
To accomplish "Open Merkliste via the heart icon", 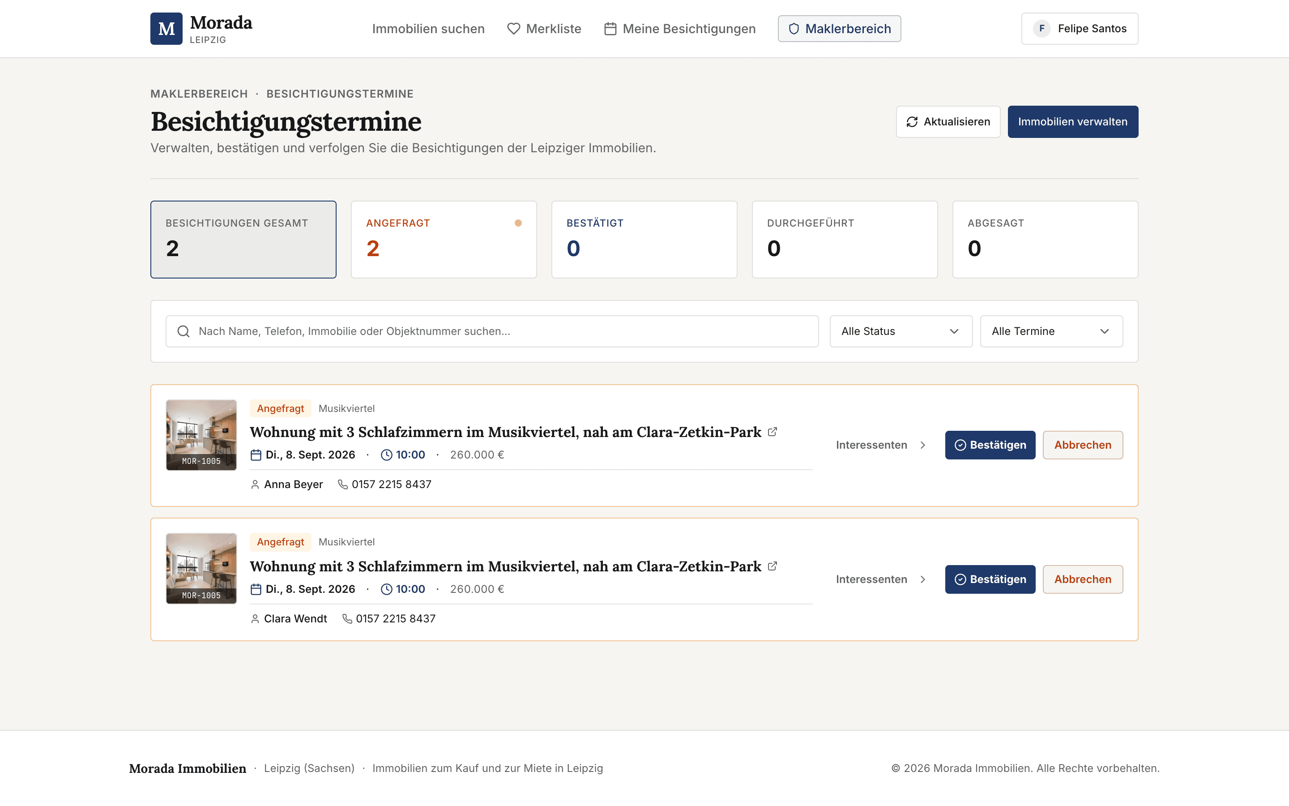I will pos(513,29).
